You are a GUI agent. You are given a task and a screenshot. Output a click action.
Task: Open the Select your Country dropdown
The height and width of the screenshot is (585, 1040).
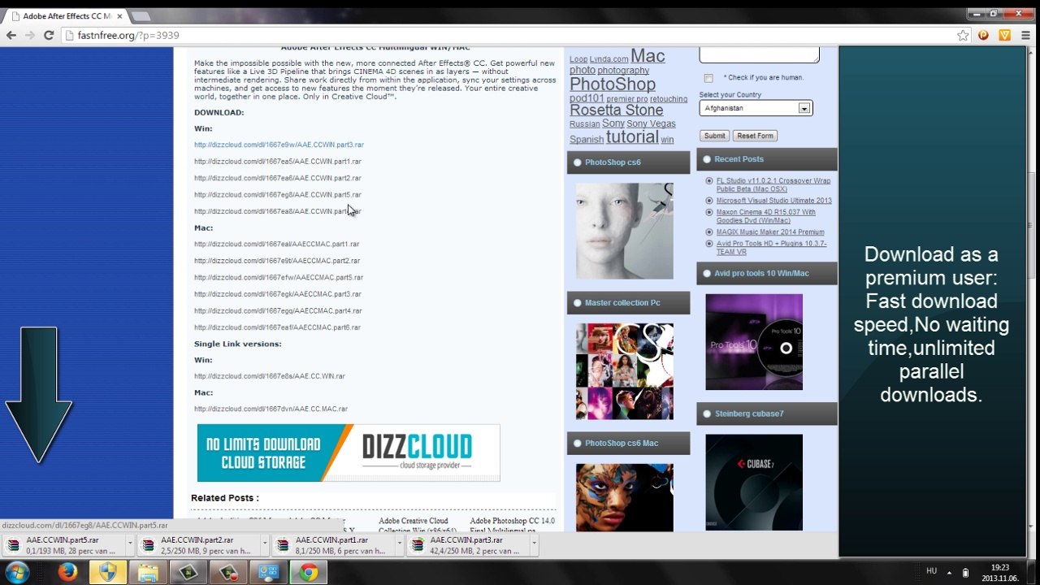click(756, 108)
